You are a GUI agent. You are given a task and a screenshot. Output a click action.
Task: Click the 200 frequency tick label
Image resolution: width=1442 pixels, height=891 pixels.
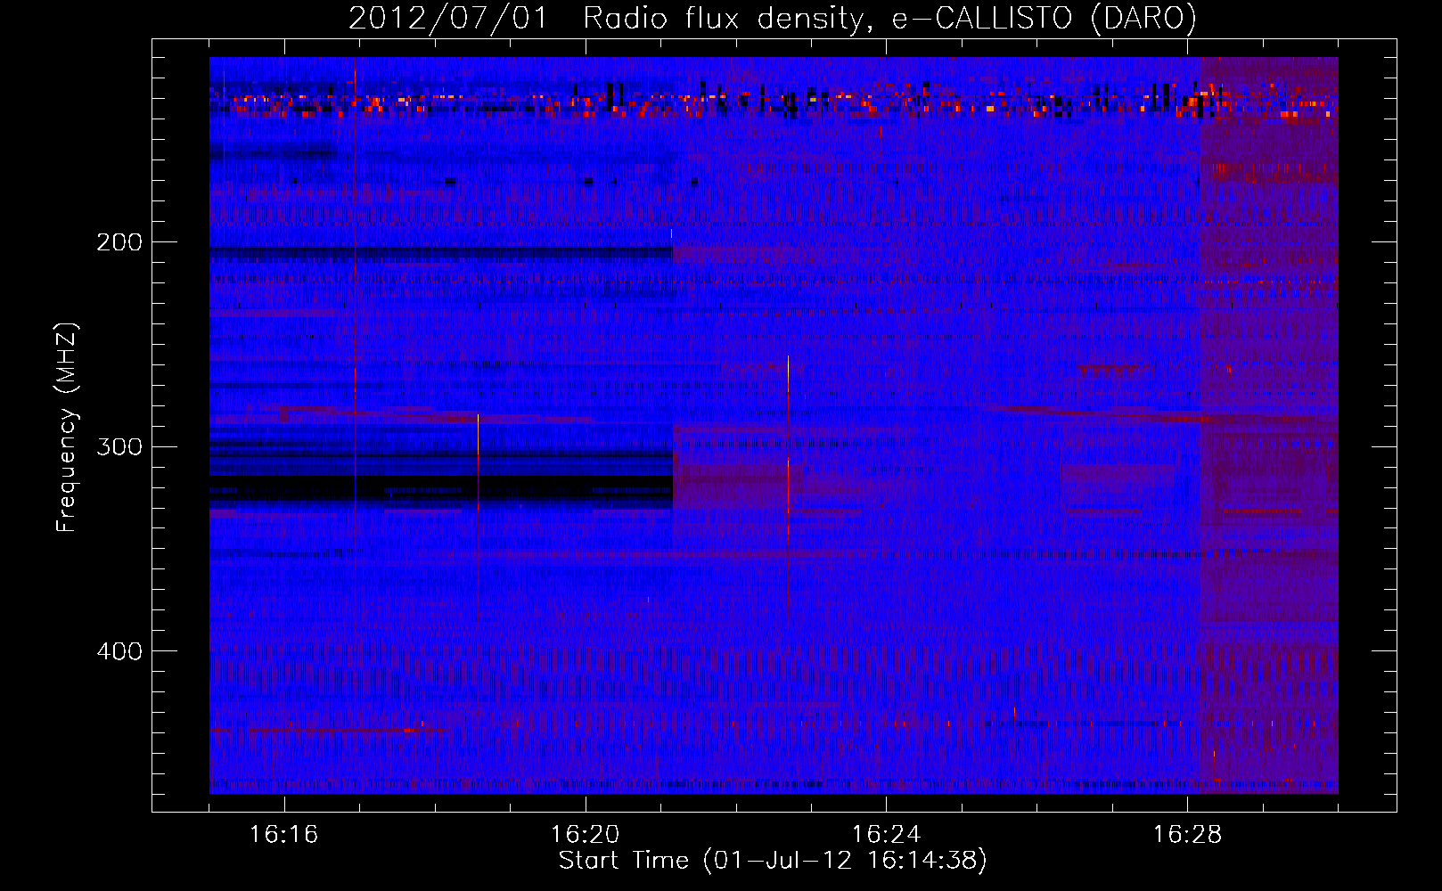coord(119,242)
